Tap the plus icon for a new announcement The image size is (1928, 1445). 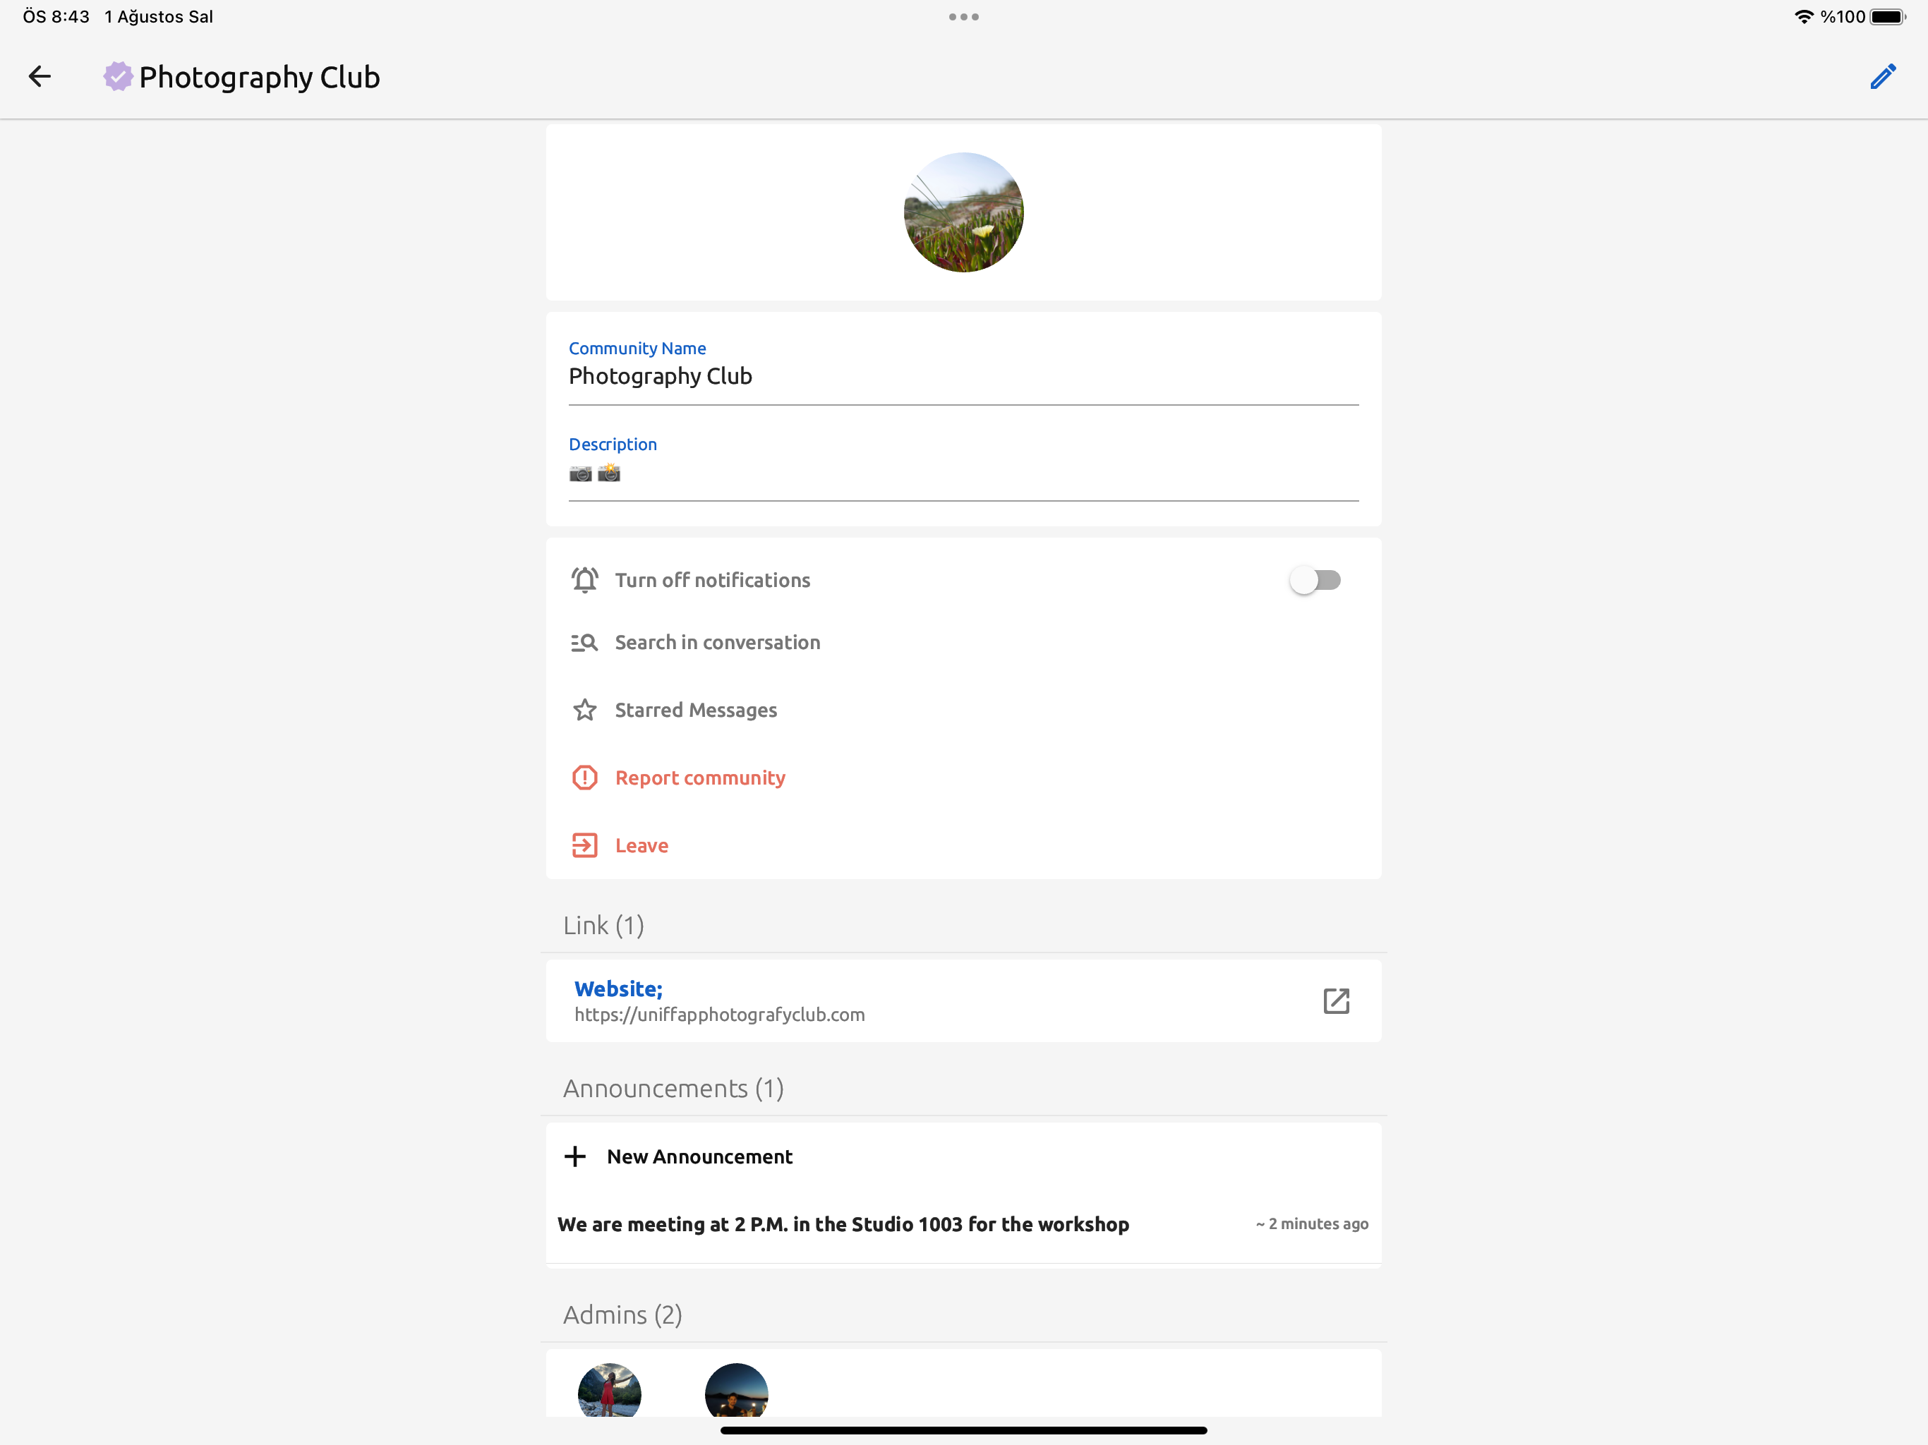coord(575,1156)
